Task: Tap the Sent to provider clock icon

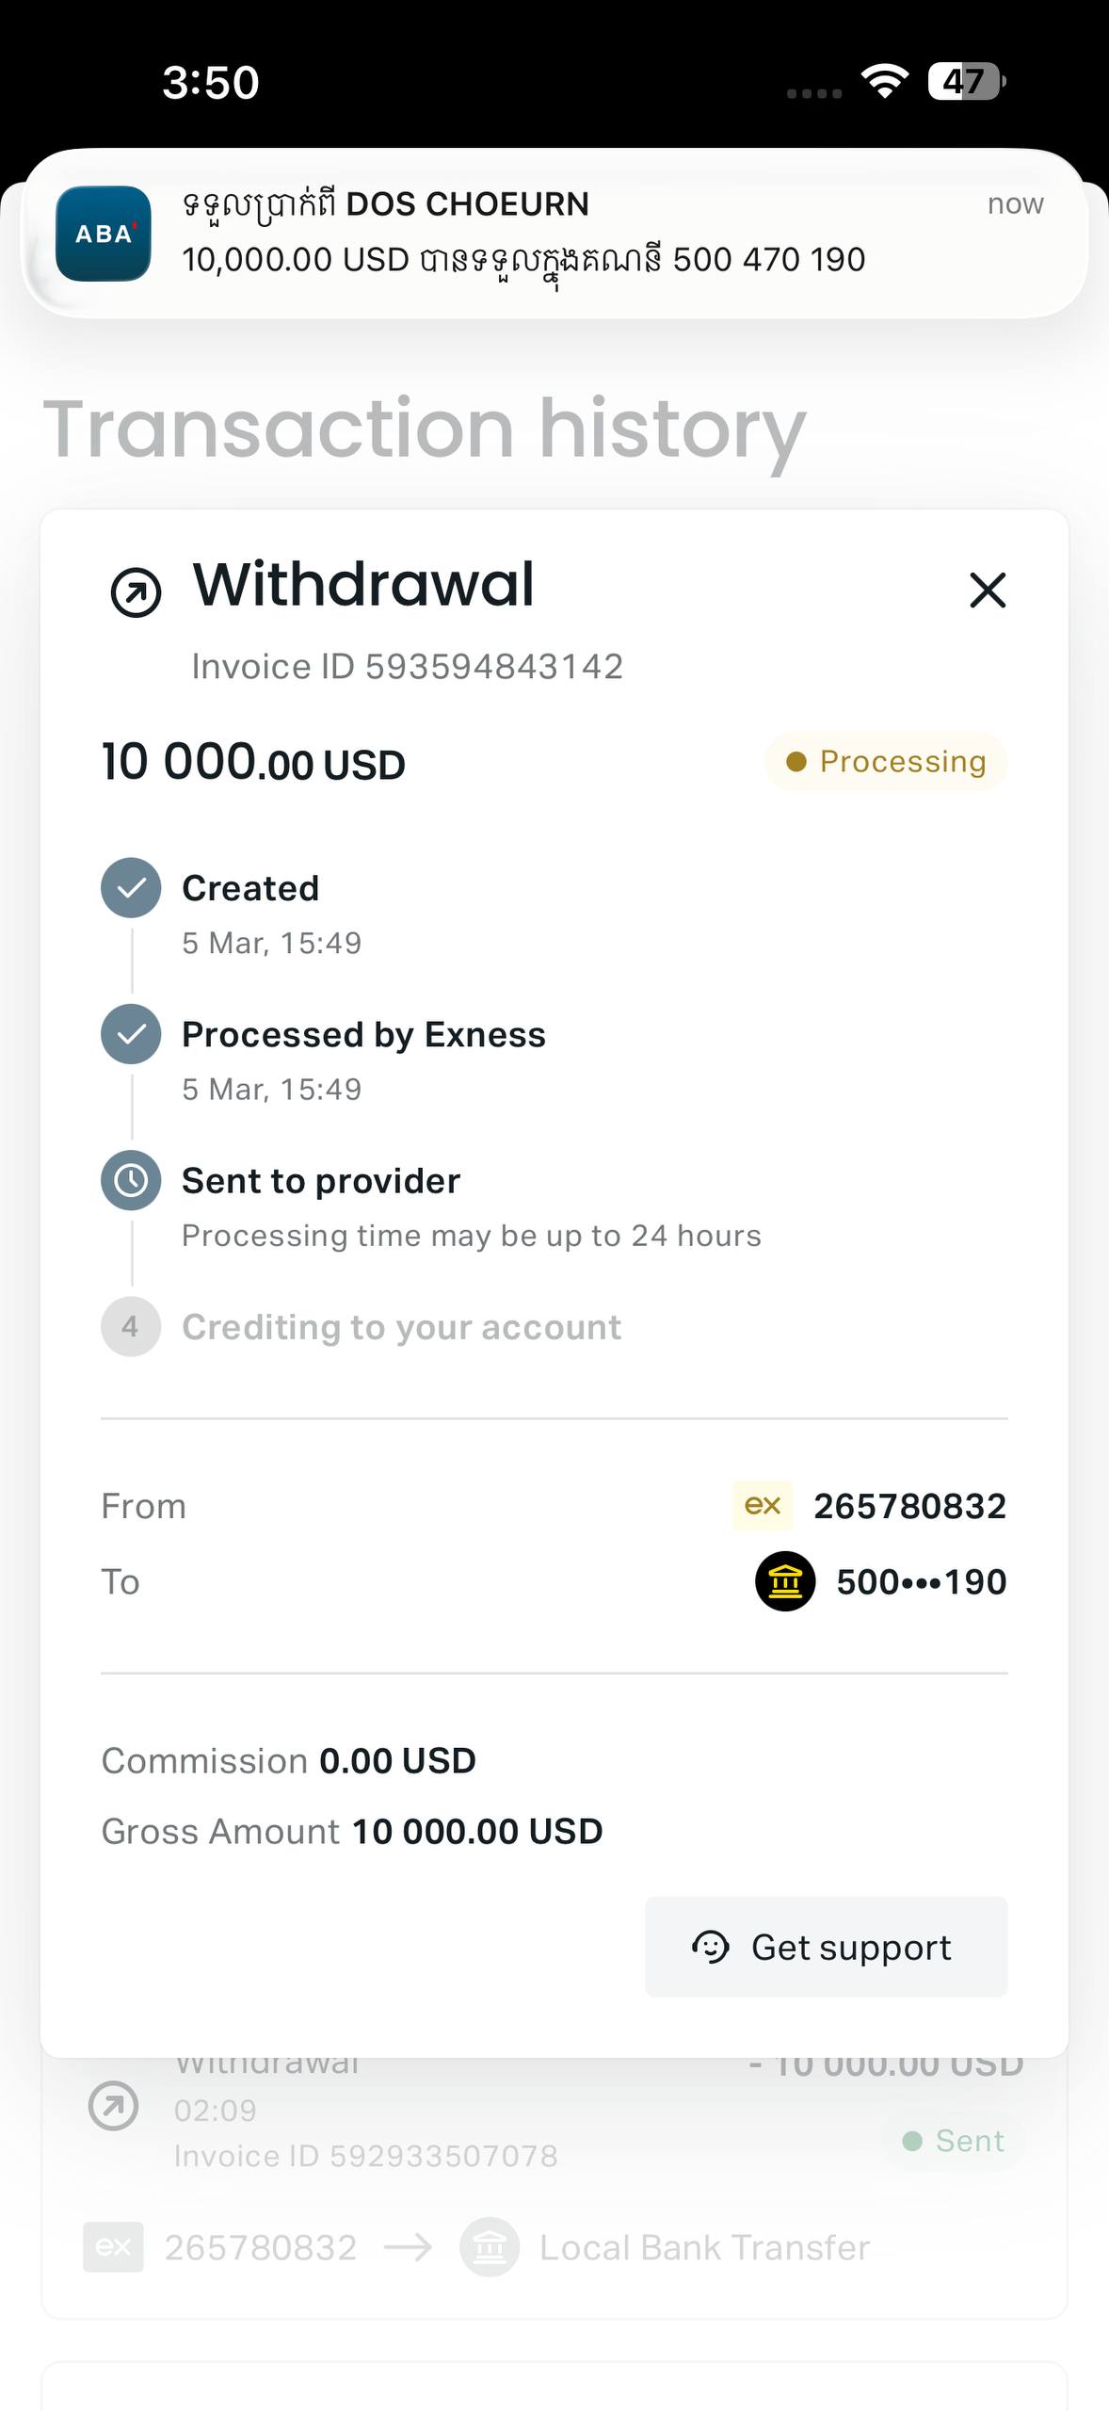Action: click(131, 1180)
